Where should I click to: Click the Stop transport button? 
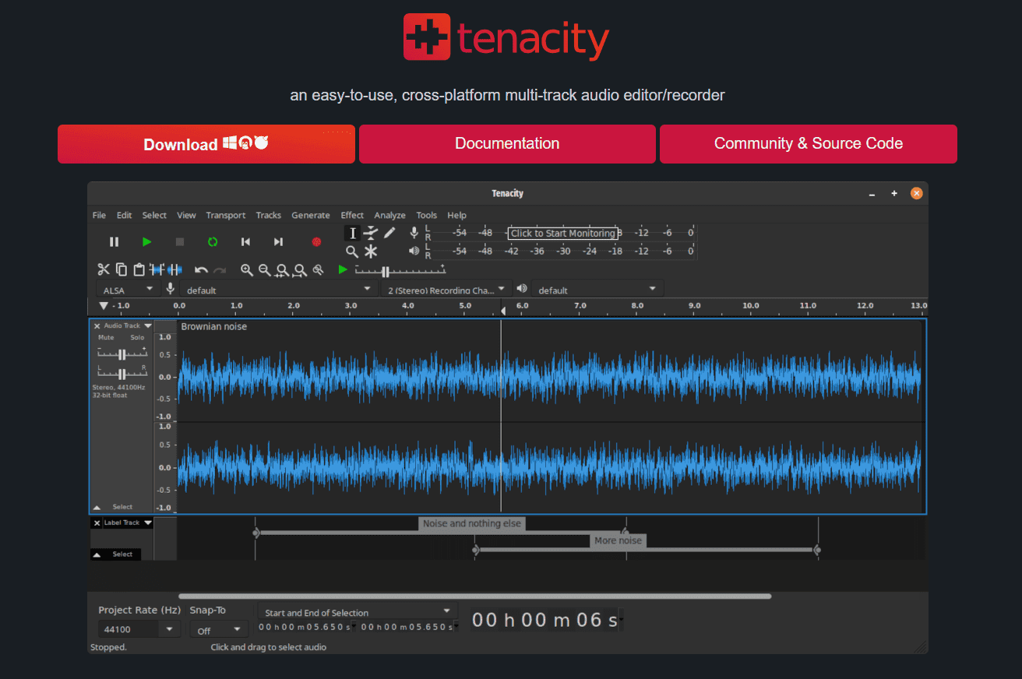(x=180, y=242)
